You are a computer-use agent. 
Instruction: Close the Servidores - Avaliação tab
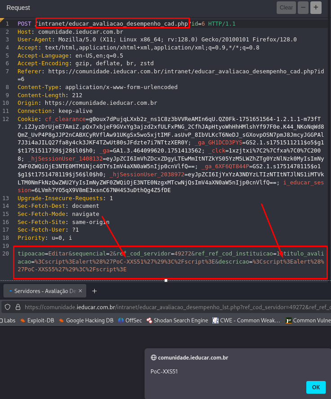point(80,291)
